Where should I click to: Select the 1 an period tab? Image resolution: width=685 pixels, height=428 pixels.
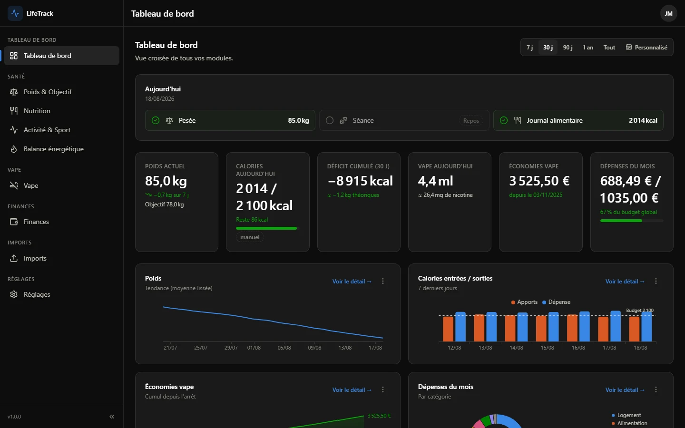point(588,47)
